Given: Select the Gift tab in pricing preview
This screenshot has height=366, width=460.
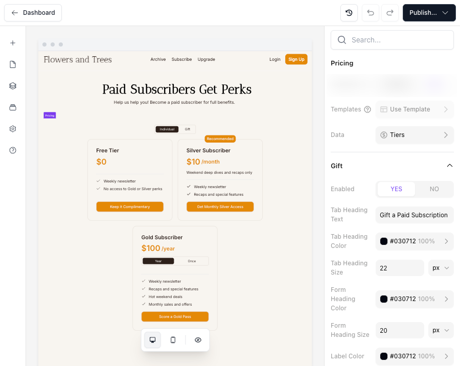Looking at the screenshot, I should coord(188,129).
